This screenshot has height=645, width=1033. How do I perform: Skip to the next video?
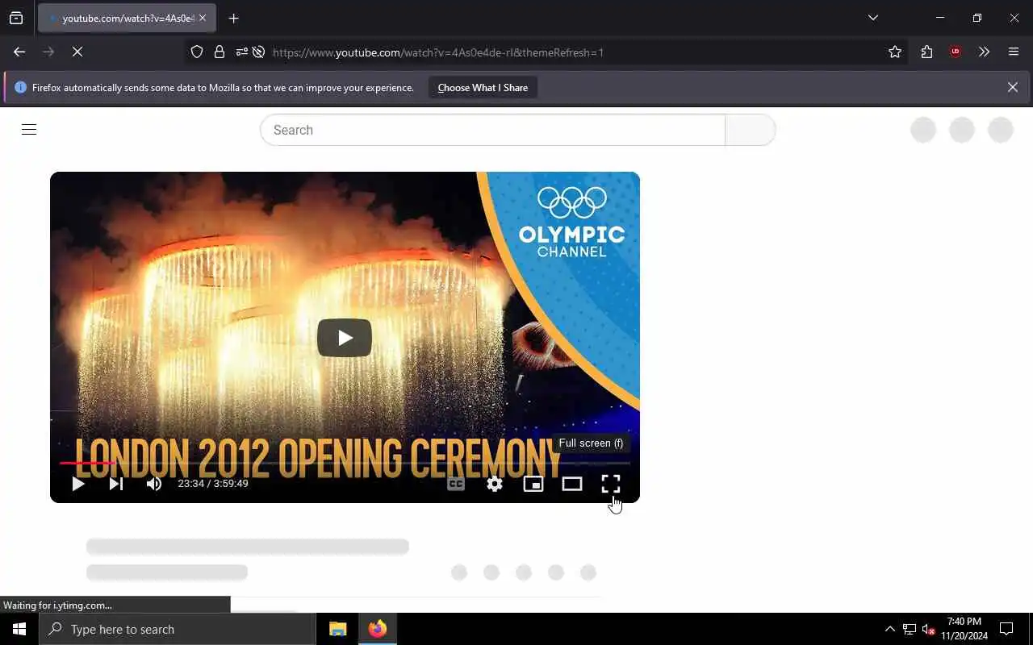click(x=116, y=484)
